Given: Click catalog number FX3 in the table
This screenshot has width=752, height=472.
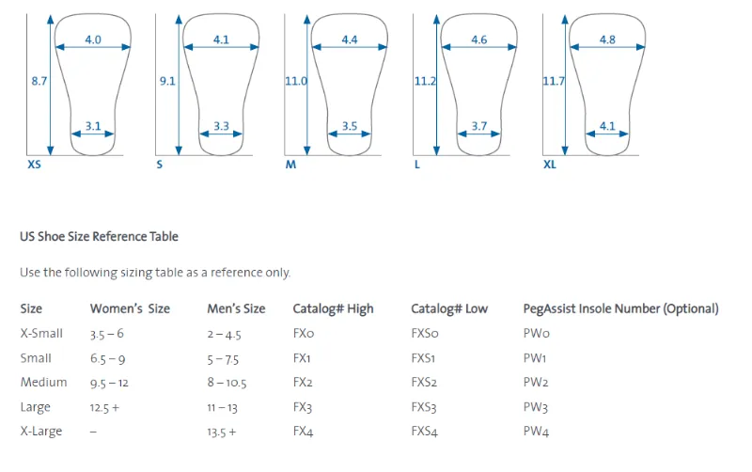Looking at the screenshot, I should point(303,407).
